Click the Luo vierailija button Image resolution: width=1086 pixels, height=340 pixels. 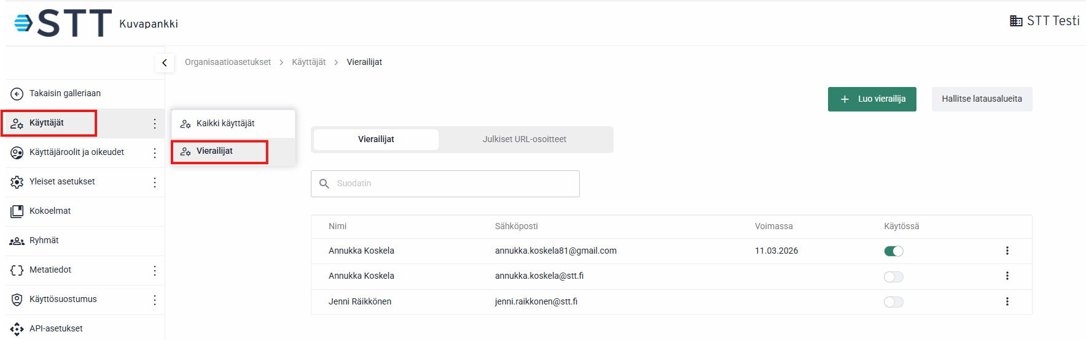coord(872,99)
